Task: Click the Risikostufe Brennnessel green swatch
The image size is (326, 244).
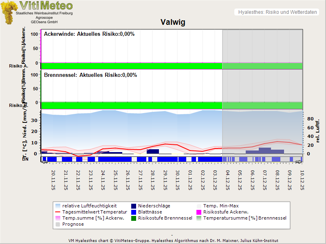Action: (134, 218)
